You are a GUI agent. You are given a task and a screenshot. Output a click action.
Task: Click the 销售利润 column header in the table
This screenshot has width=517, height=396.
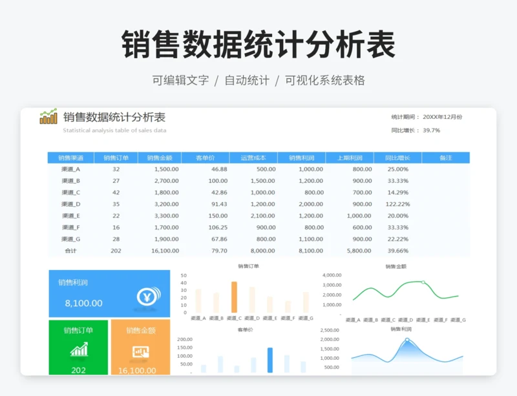coord(302,158)
